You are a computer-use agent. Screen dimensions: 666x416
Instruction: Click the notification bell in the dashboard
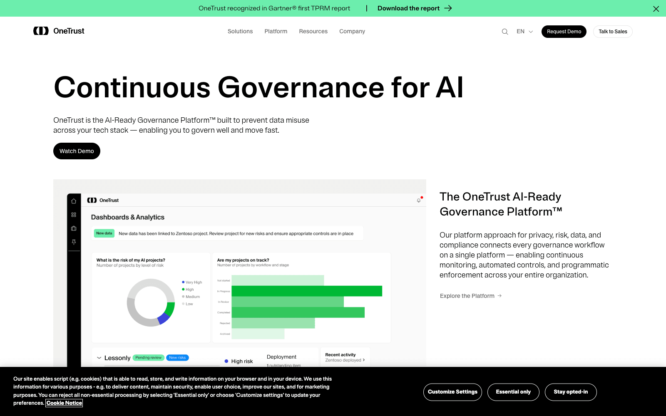coord(419,201)
